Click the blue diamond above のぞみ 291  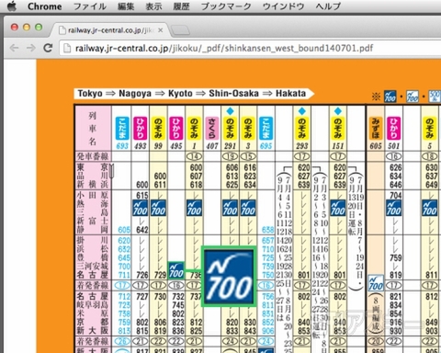click(230, 111)
